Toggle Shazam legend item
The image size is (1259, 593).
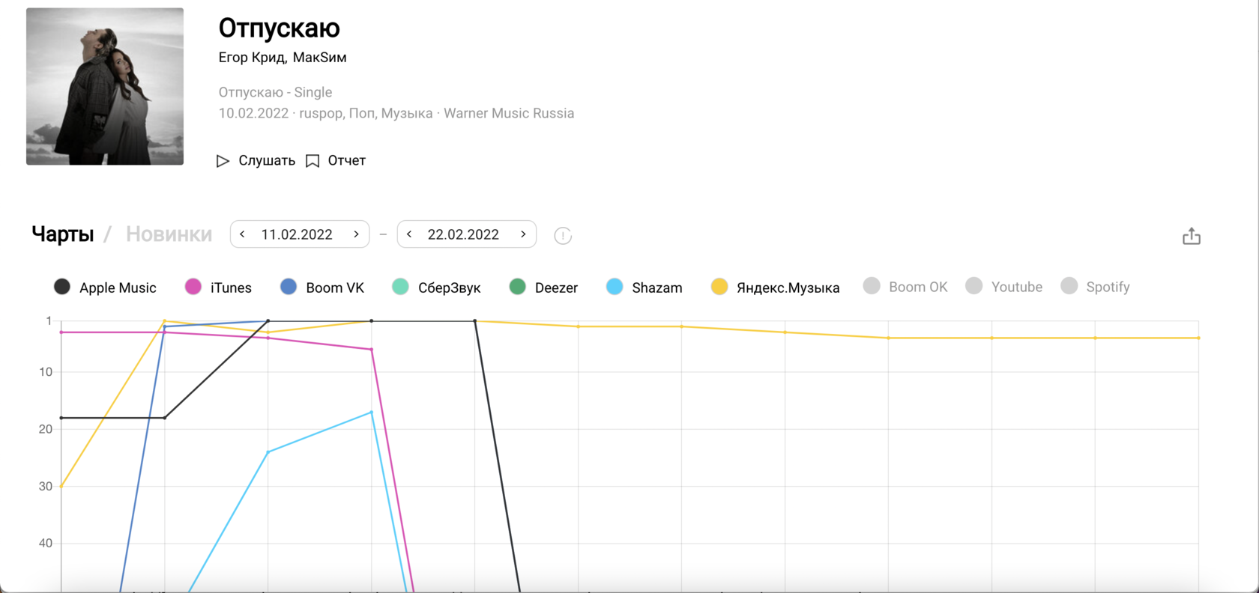tap(644, 288)
